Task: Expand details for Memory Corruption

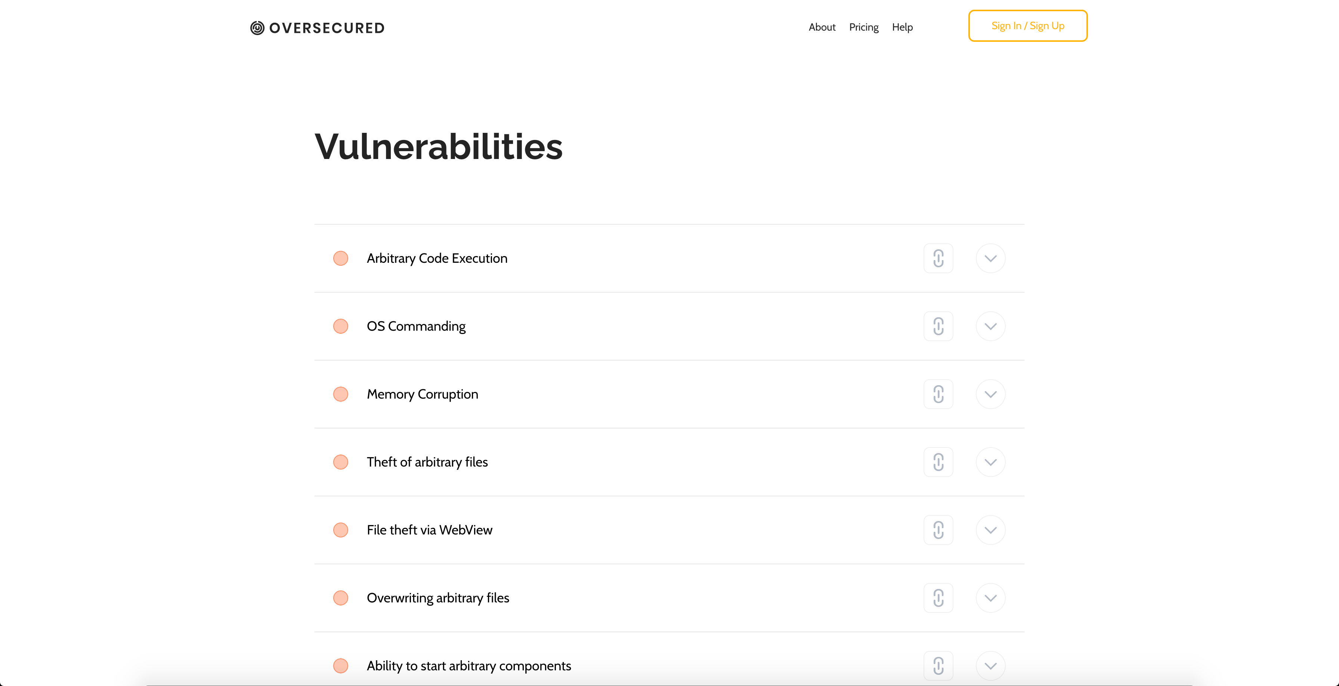Action: (990, 394)
